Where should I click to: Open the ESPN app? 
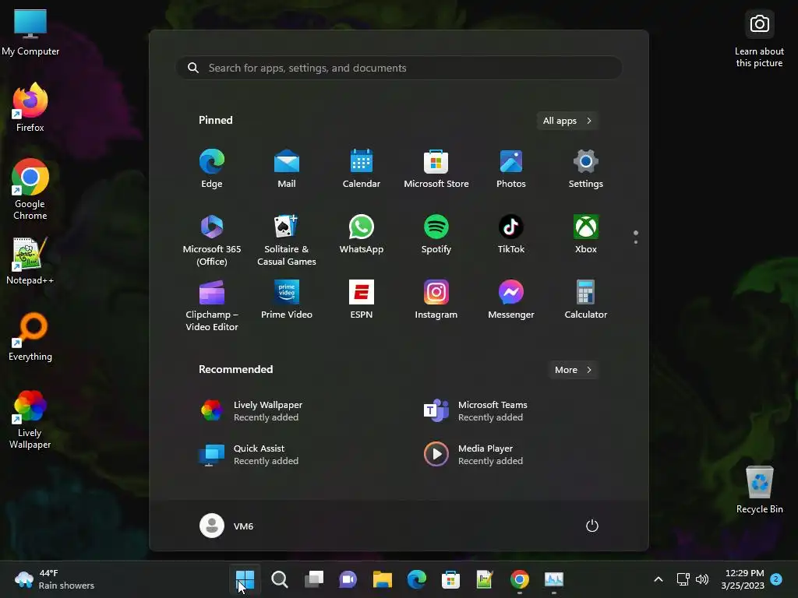362,301
